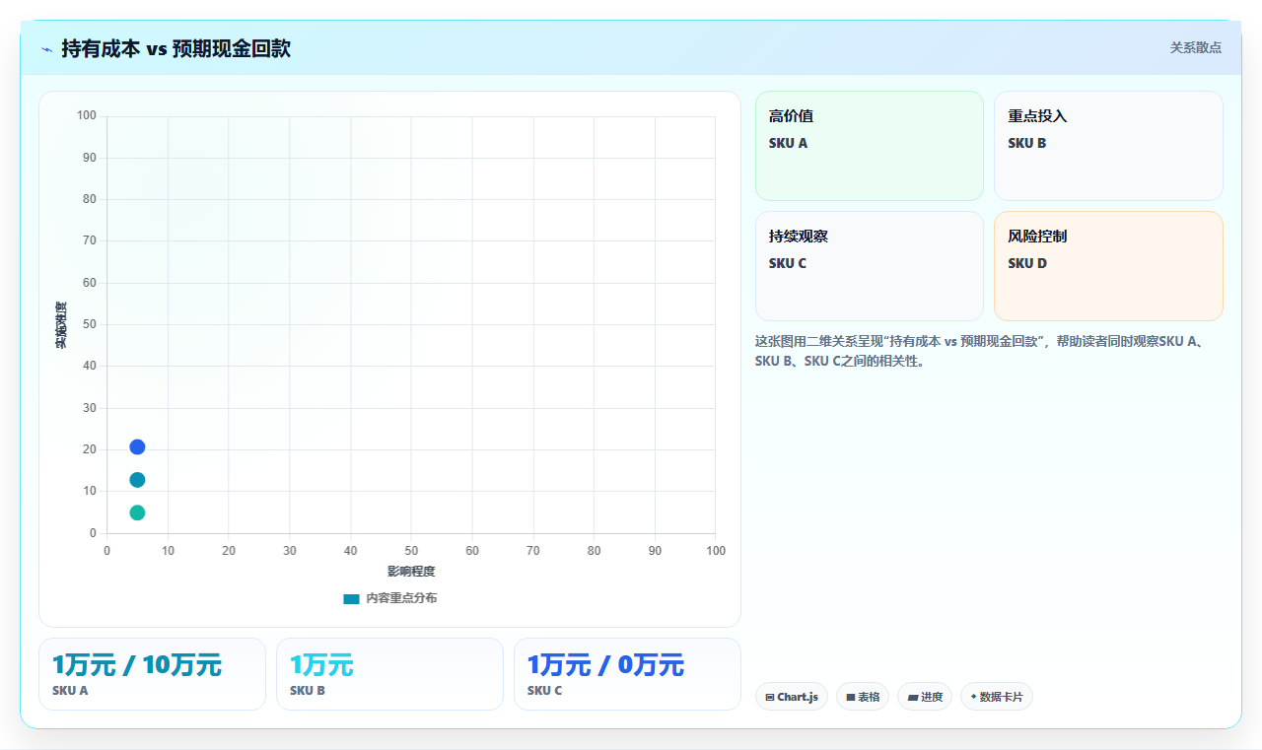The width and height of the screenshot is (1262, 750).
Task: Open the 风险控制 SKU D card
Action: pos(1108,266)
